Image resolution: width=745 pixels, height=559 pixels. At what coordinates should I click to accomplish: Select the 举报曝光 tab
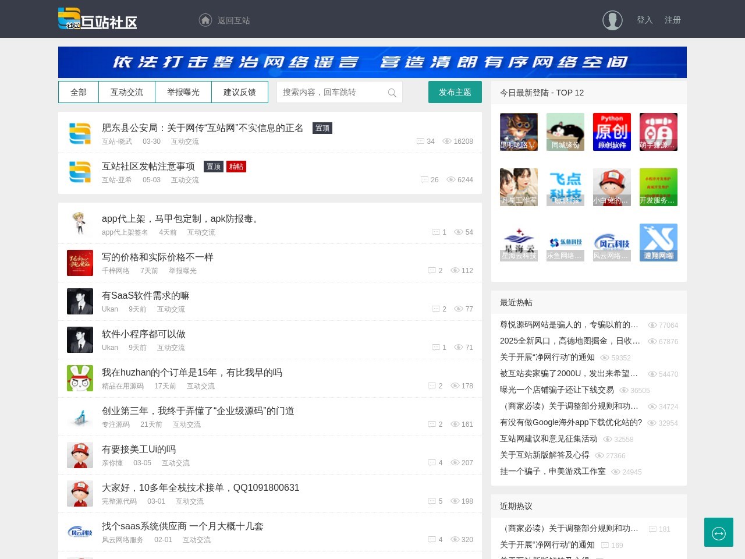pos(183,92)
